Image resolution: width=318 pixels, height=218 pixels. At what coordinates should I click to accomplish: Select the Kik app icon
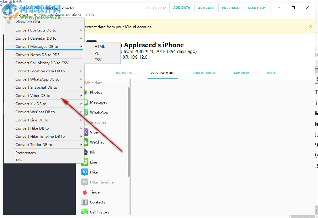coord(92,152)
